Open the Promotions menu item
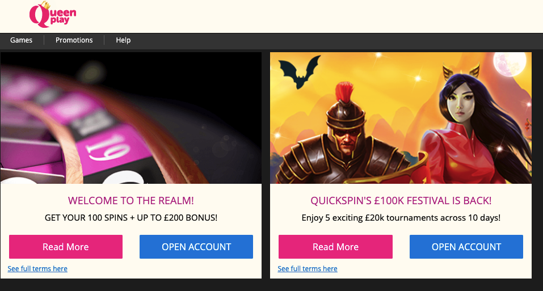Viewport: 543px width, 291px height. 74,40
